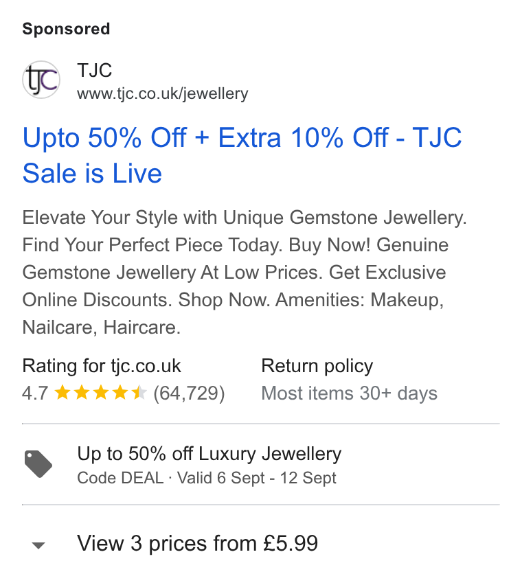Viewport: 522px width, 585px height.
Task: Click Most items 30+ days text
Action: (349, 393)
